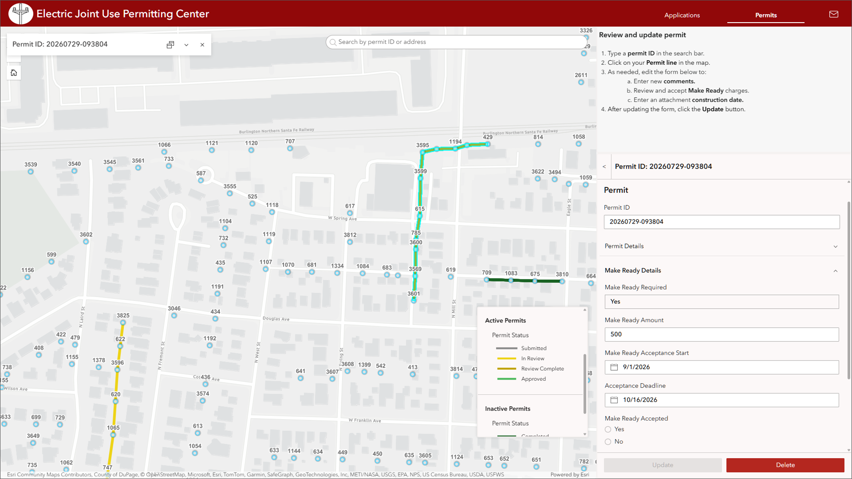Viewport: 852px width, 479px height.
Task: Select pole marker 3601 on map
Action: pos(414,300)
